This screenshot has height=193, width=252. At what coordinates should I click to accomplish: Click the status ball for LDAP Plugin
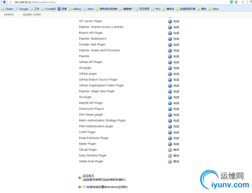170,132
